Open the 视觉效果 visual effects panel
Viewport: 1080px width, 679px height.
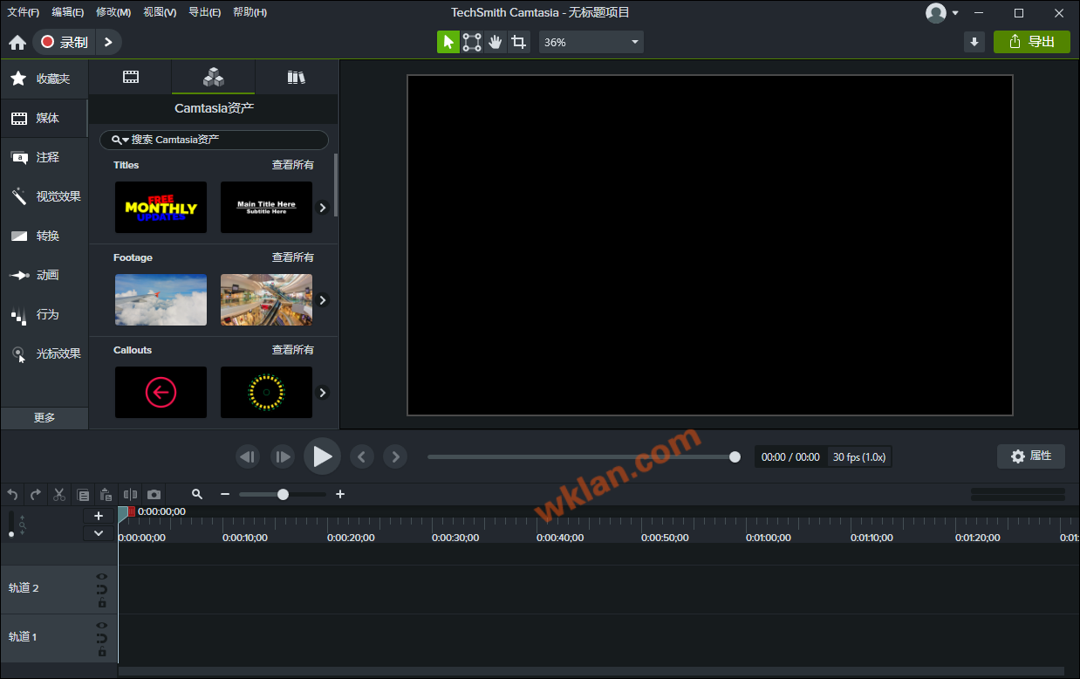click(44, 196)
